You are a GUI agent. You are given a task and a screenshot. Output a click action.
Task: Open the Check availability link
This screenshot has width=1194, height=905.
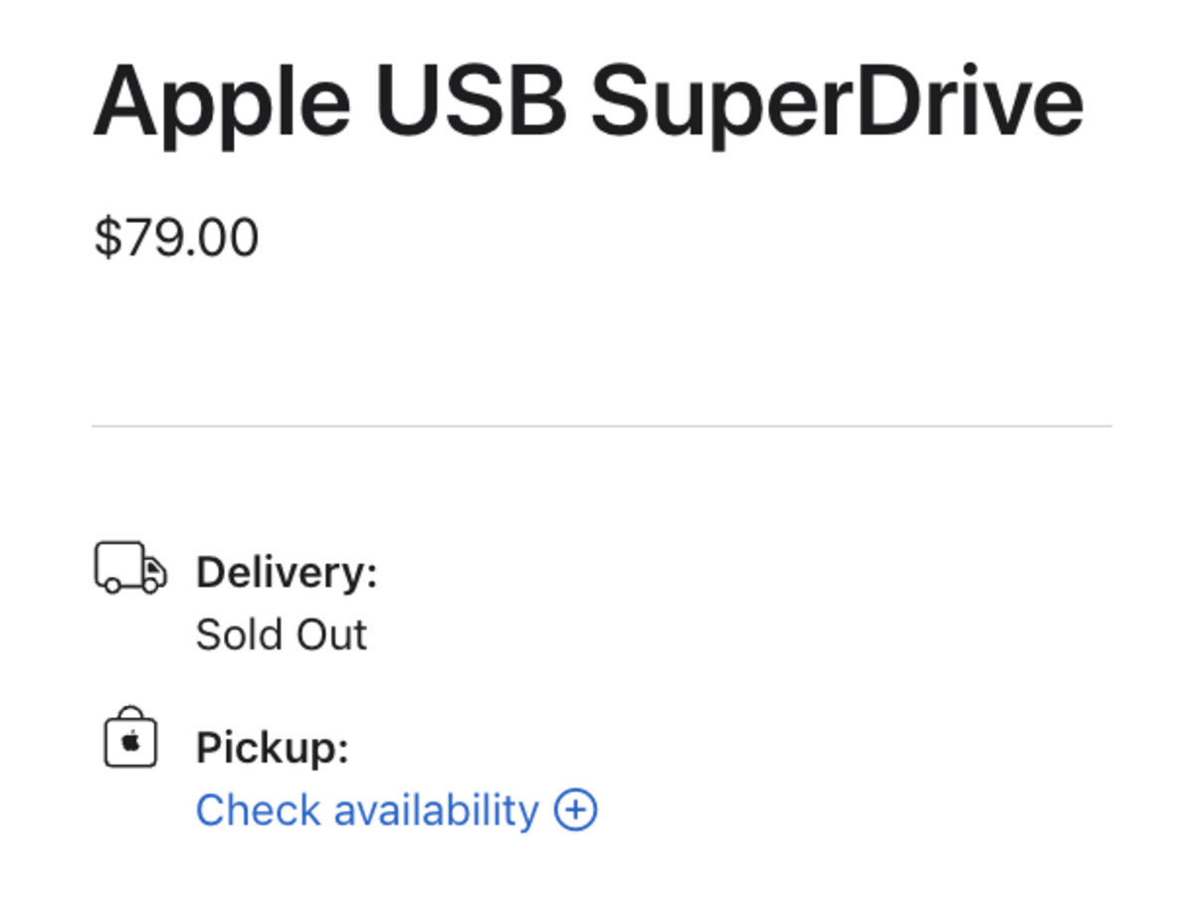(396, 810)
